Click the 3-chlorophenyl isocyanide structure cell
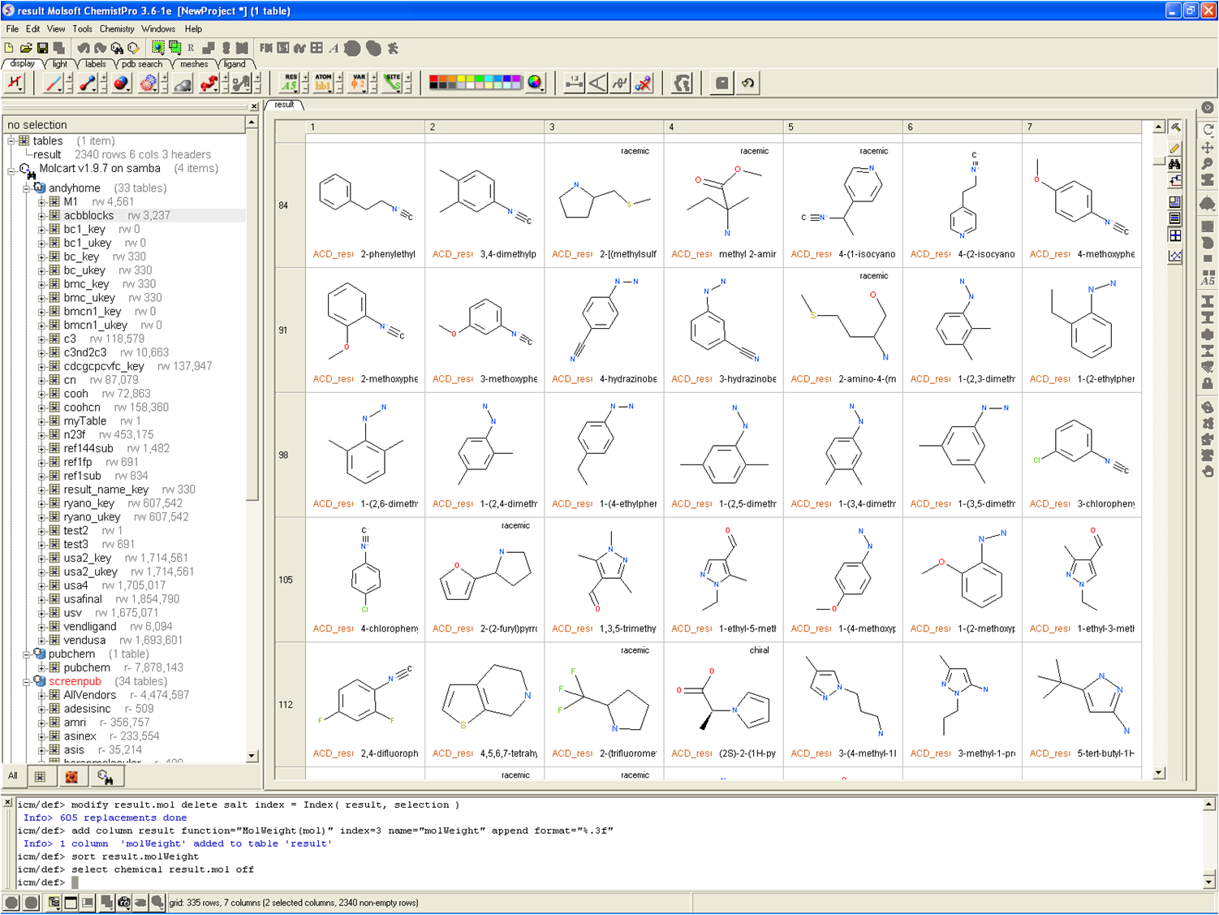The image size is (1219, 915). pos(1082,455)
